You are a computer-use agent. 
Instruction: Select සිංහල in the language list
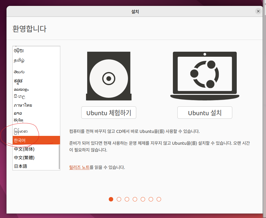[x=36, y=97]
